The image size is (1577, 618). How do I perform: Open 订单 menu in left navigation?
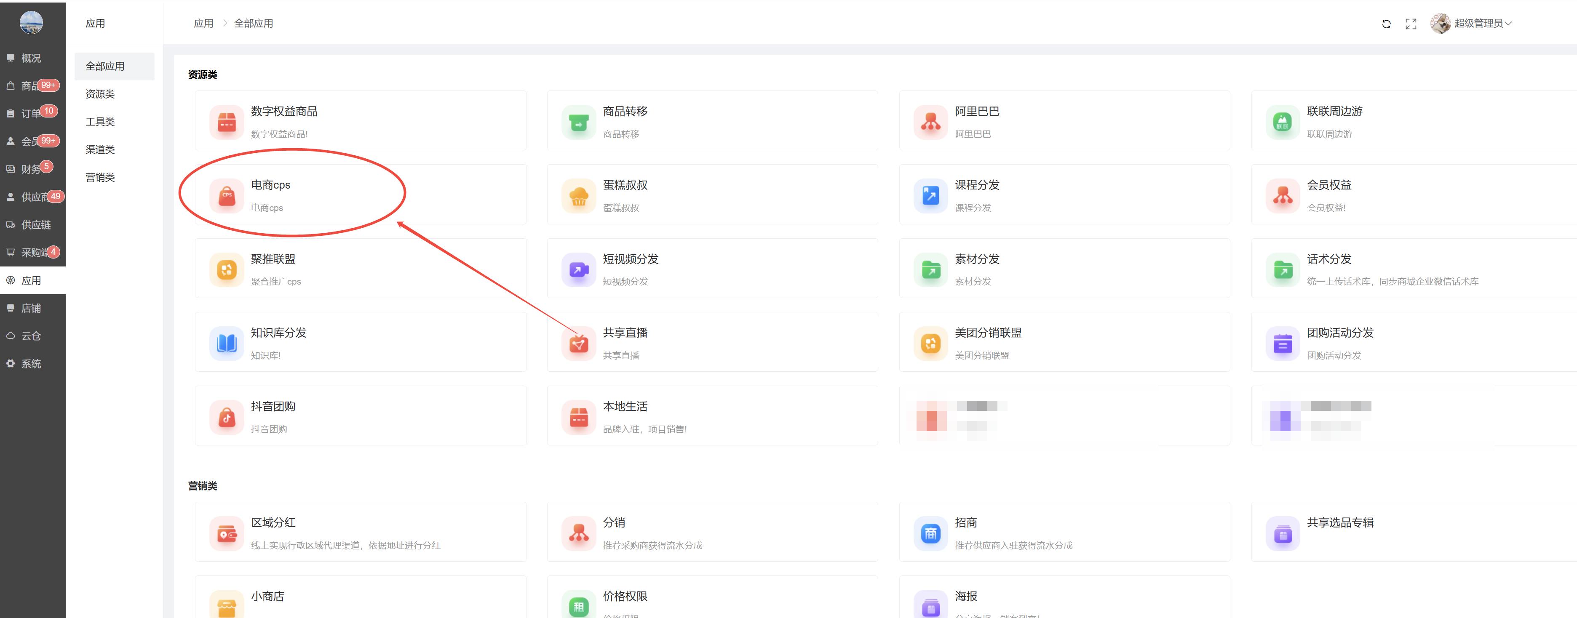pos(31,113)
